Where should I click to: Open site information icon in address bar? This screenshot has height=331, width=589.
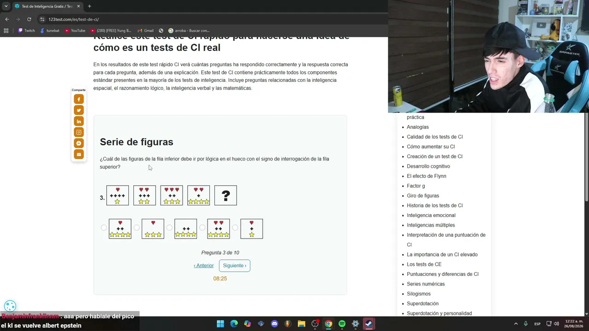click(42, 19)
